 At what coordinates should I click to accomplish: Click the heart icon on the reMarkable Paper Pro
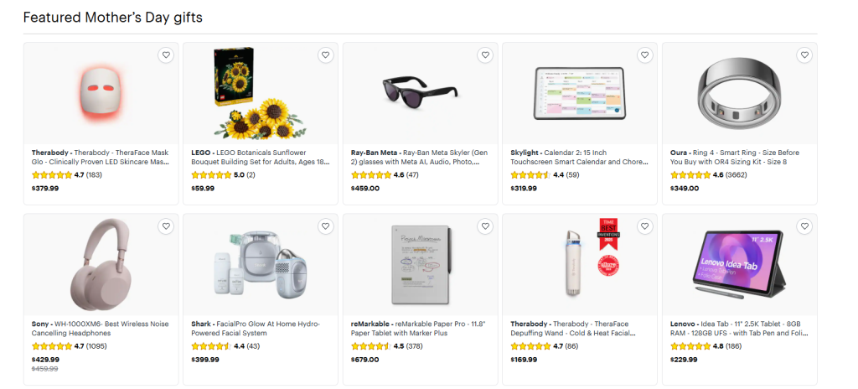pos(485,226)
